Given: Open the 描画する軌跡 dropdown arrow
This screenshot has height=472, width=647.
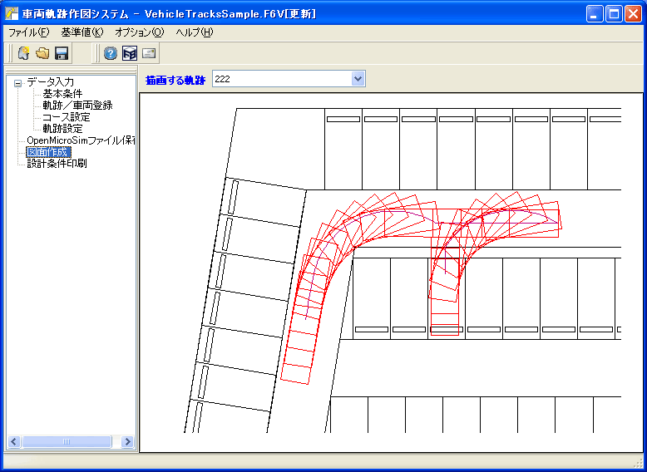Looking at the screenshot, I should [358, 79].
